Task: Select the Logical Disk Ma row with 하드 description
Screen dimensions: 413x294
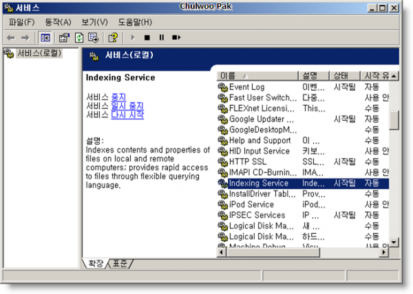Action: [303, 236]
